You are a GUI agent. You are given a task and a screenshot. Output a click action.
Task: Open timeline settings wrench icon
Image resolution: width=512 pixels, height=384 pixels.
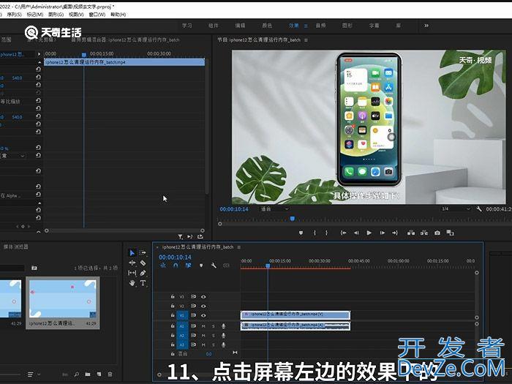click(x=214, y=266)
